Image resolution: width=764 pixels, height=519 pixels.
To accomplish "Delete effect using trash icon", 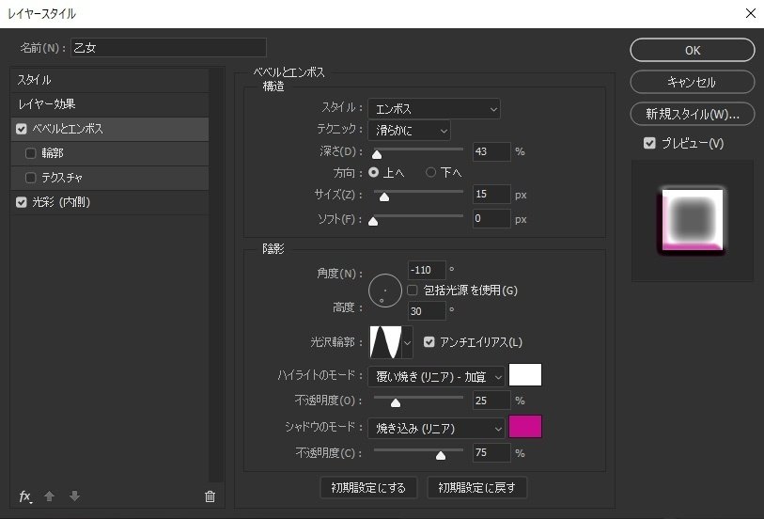I will [210, 496].
